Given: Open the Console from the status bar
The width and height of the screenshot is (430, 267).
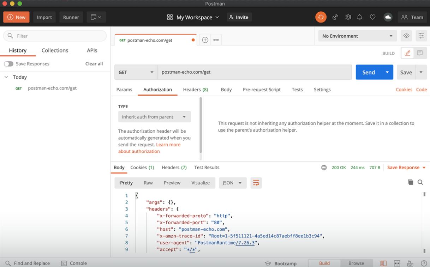Looking at the screenshot, I should tap(74, 263).
